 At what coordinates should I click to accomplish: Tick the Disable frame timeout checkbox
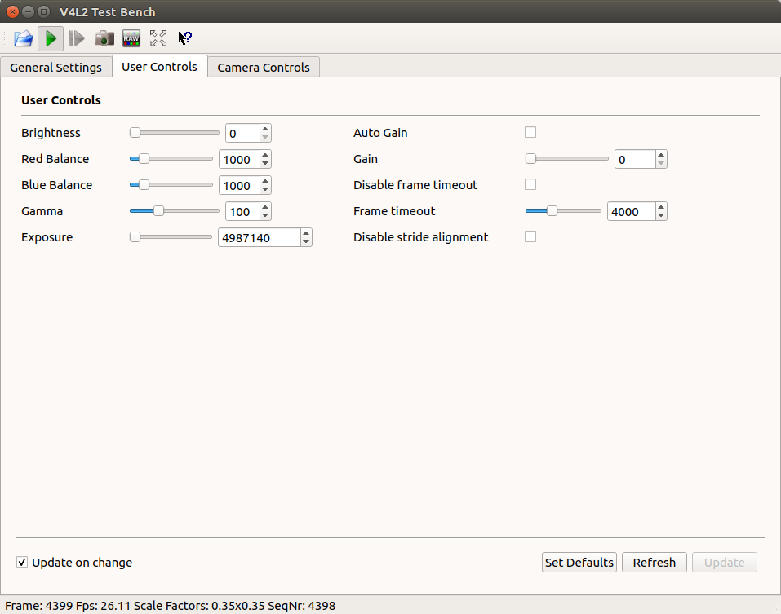(530, 184)
